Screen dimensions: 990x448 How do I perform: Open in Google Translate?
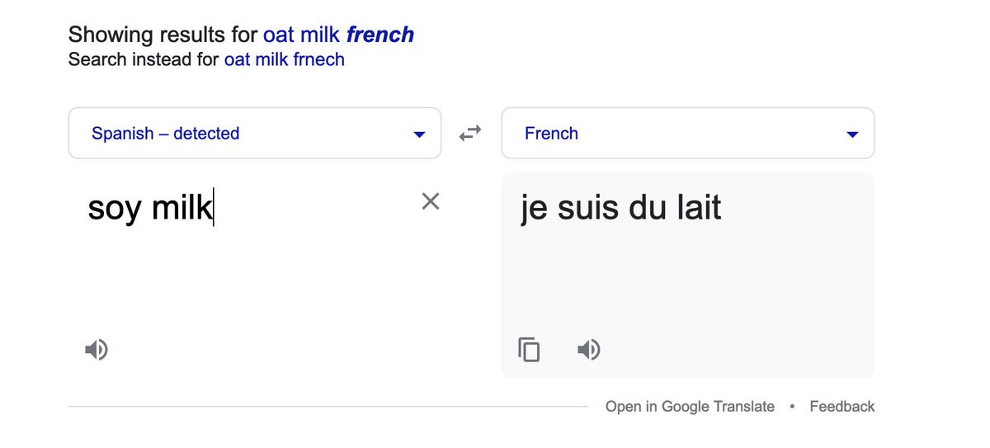(x=690, y=406)
